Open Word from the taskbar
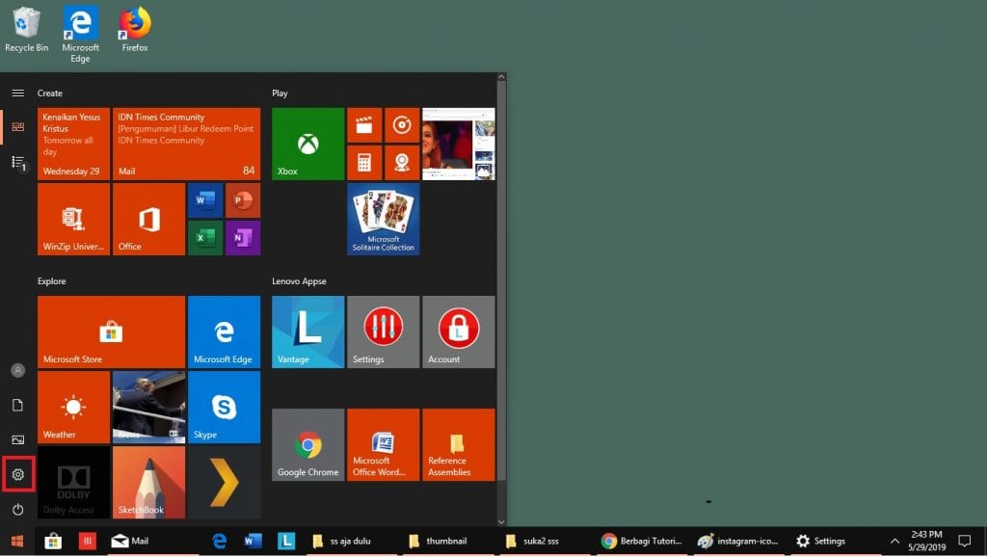 point(253,542)
